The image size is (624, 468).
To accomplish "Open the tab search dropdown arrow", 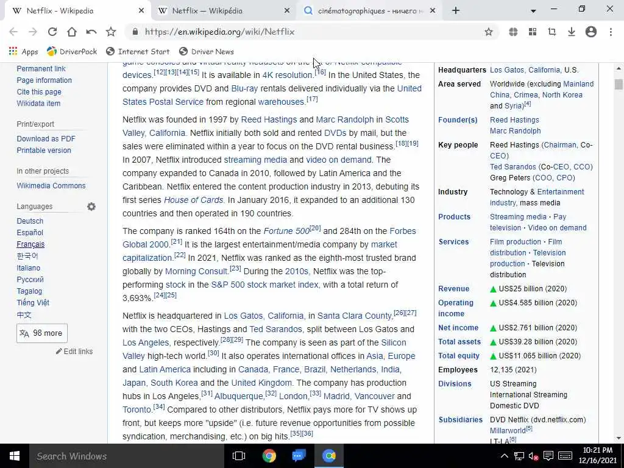I will [x=533, y=11].
